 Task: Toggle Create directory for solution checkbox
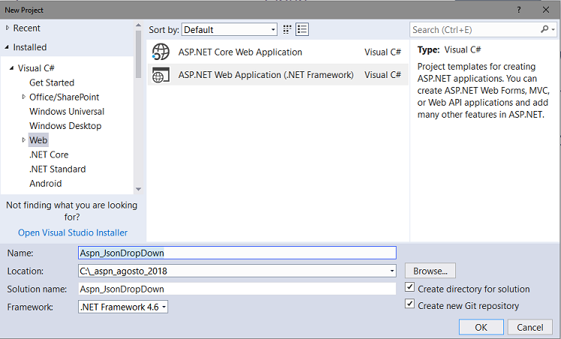point(409,287)
